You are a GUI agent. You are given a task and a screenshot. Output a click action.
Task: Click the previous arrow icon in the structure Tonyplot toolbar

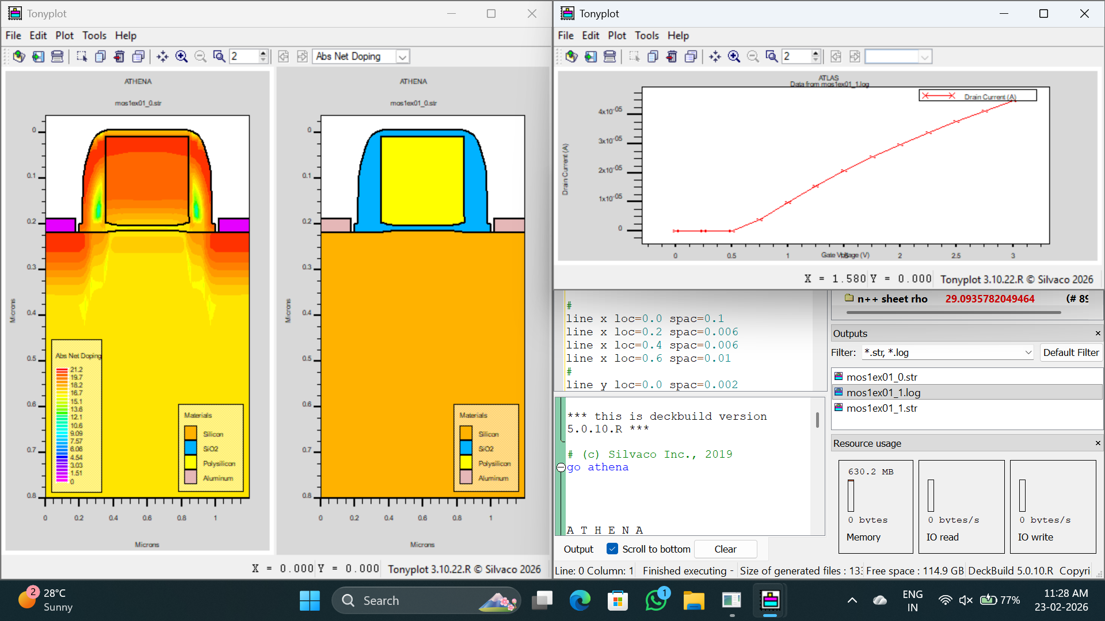coord(283,56)
